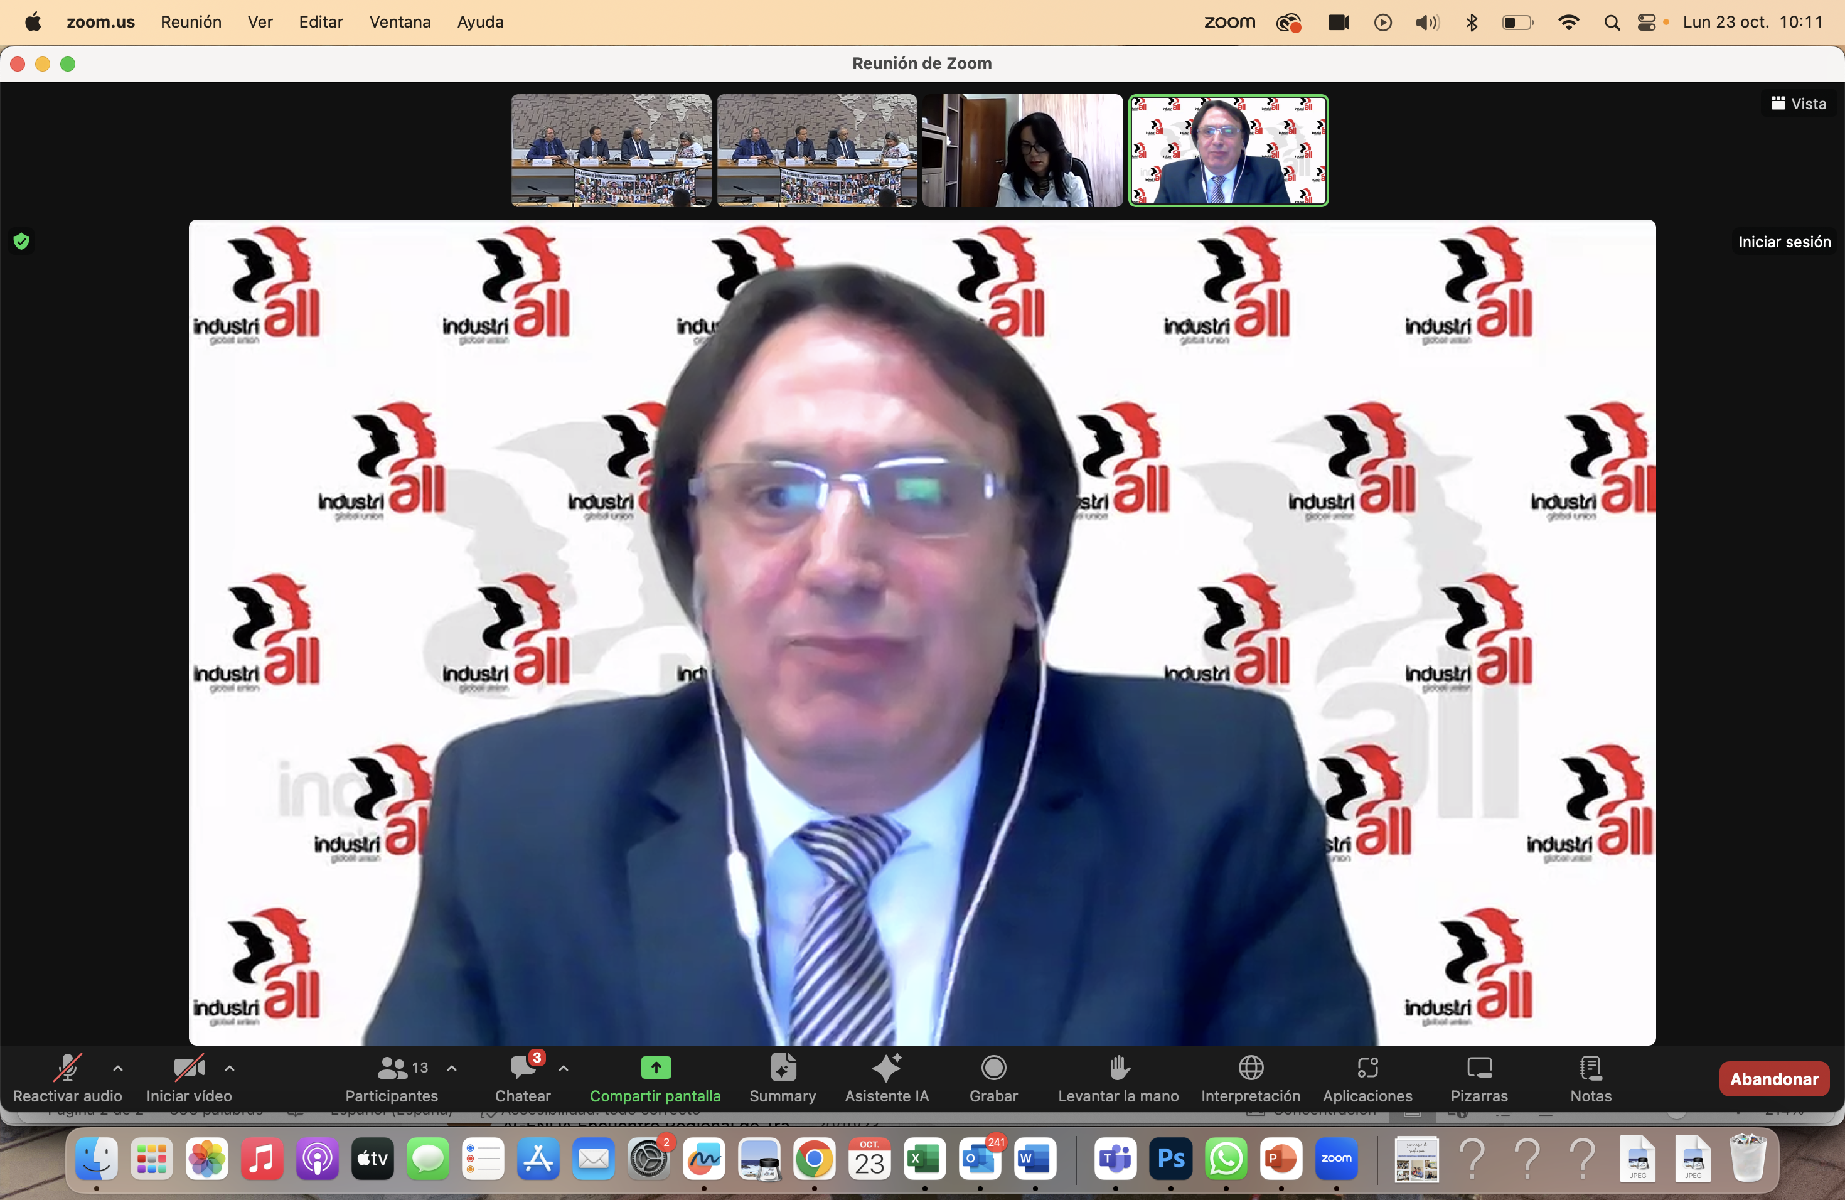
Task: Expand video options arrow beside camera
Action: [x=230, y=1068]
